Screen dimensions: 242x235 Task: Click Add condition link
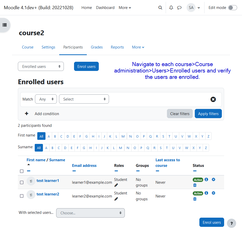[47, 114]
